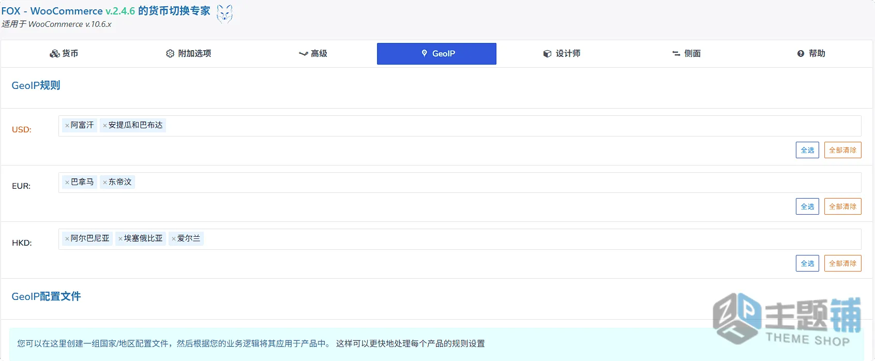Remove 阿尔巴尼亚 tag from HKD rule

pos(67,239)
